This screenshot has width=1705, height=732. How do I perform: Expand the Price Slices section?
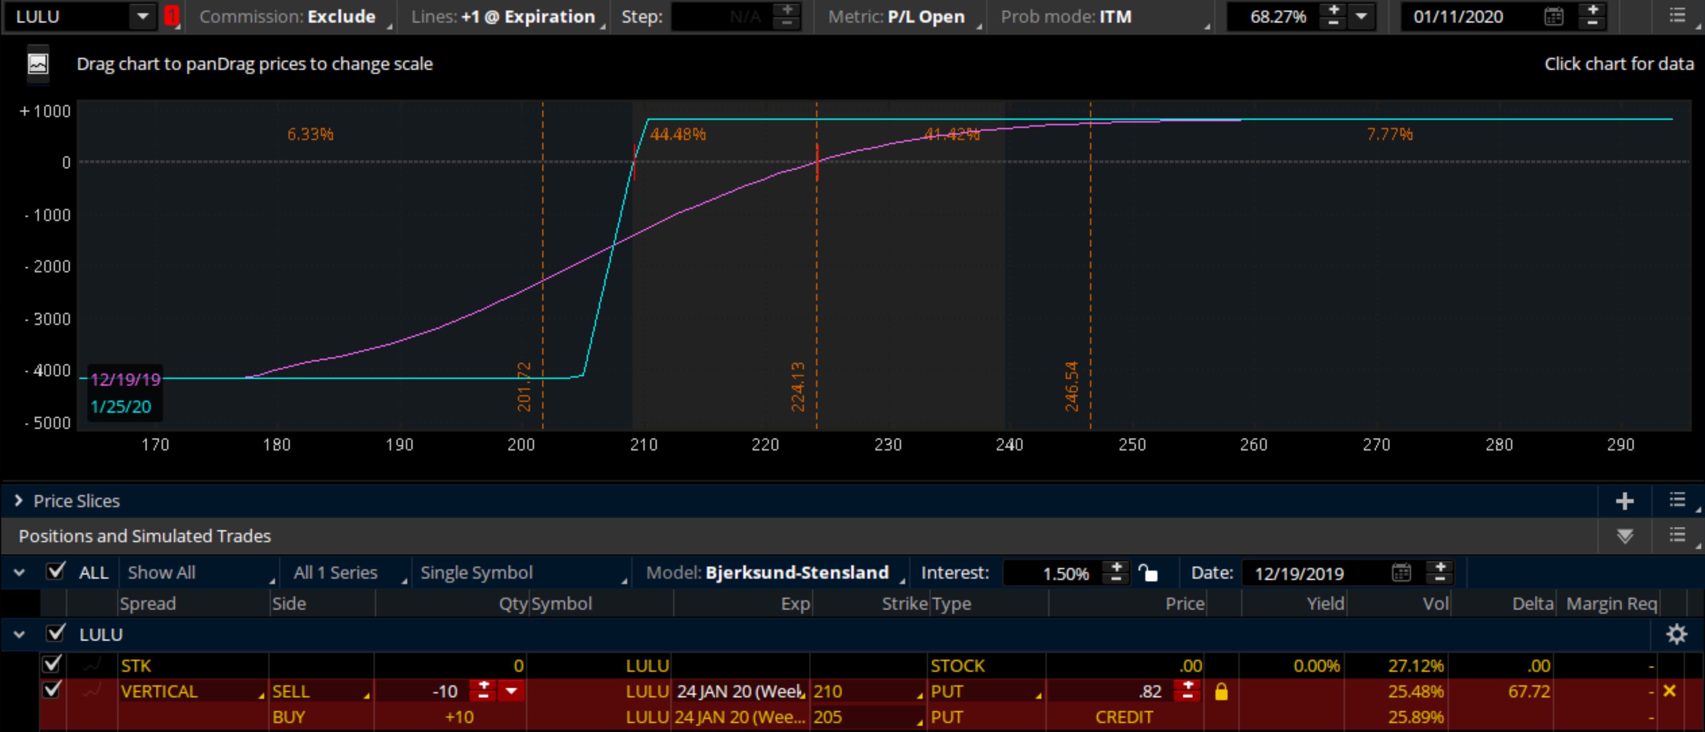18,501
